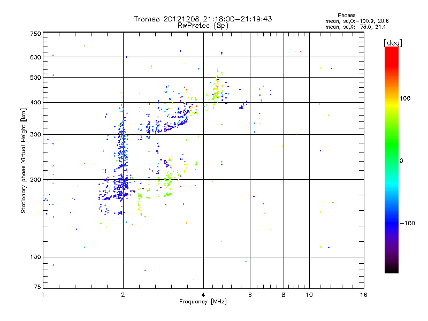428x321 pixels.
Task: Click the x-axis tick label '2'
Action: click(x=123, y=295)
